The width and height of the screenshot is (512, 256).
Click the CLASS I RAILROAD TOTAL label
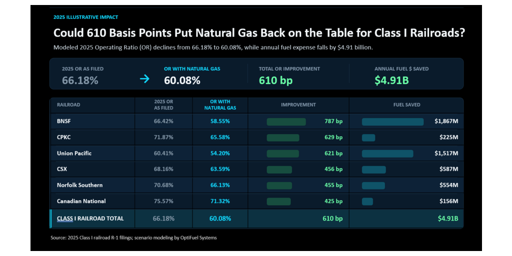[x=90, y=218]
